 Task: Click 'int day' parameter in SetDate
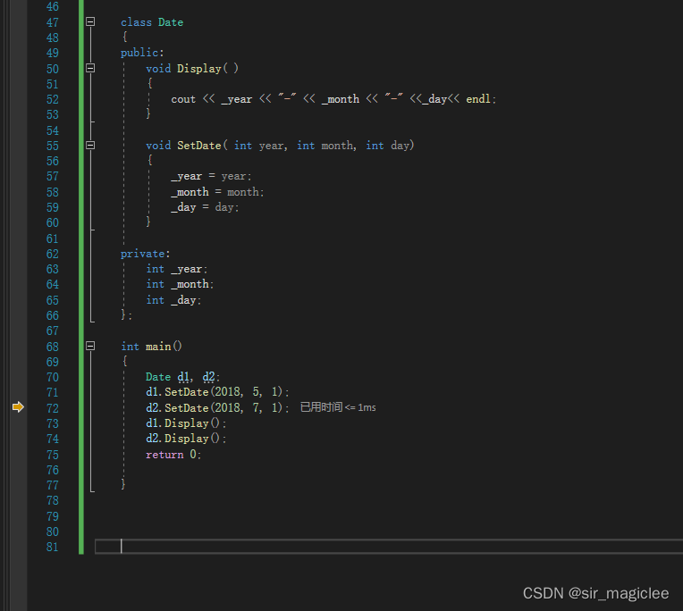coord(388,146)
